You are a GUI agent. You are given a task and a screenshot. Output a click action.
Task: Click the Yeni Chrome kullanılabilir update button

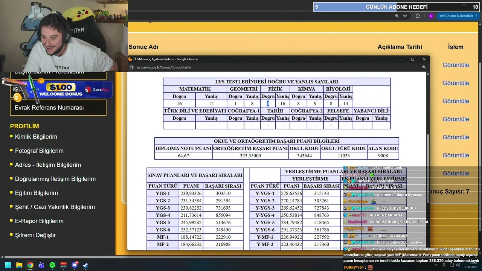pyautogui.click(x=456, y=16)
